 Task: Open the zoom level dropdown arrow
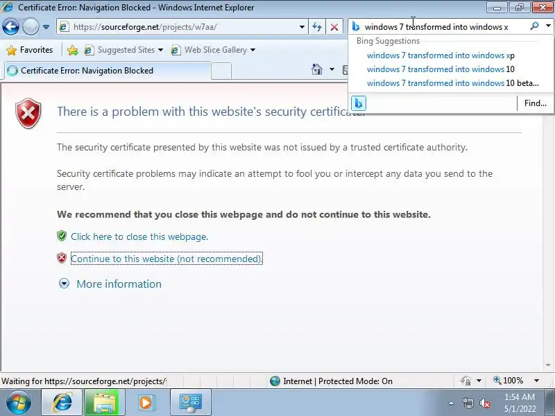tap(536, 381)
